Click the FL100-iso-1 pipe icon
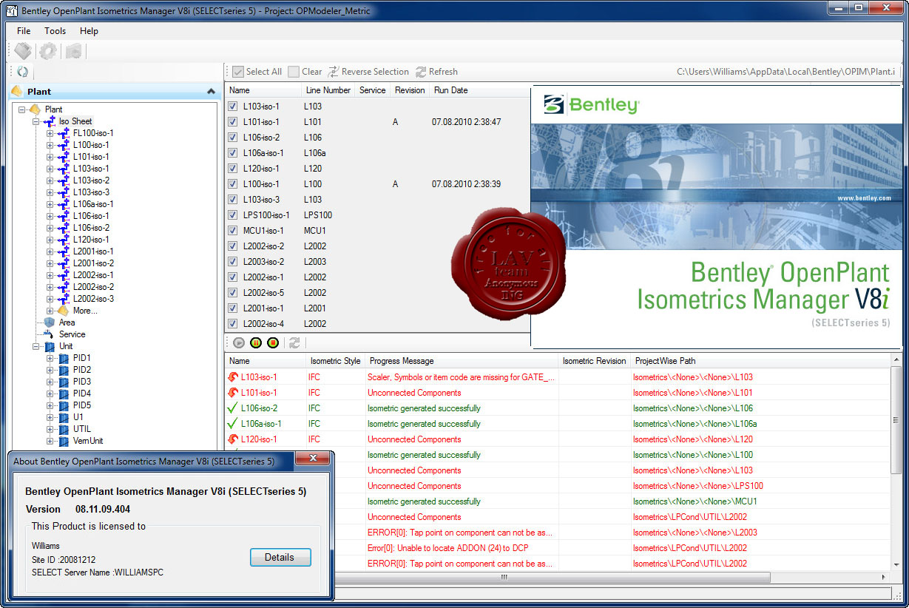Viewport: 909px width, 608px height. [x=63, y=133]
